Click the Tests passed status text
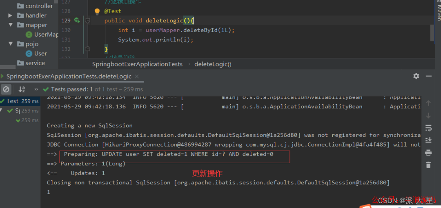 tap(97, 90)
